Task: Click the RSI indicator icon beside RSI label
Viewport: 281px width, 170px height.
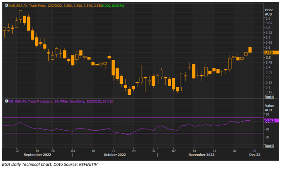Action: [x=6, y=102]
